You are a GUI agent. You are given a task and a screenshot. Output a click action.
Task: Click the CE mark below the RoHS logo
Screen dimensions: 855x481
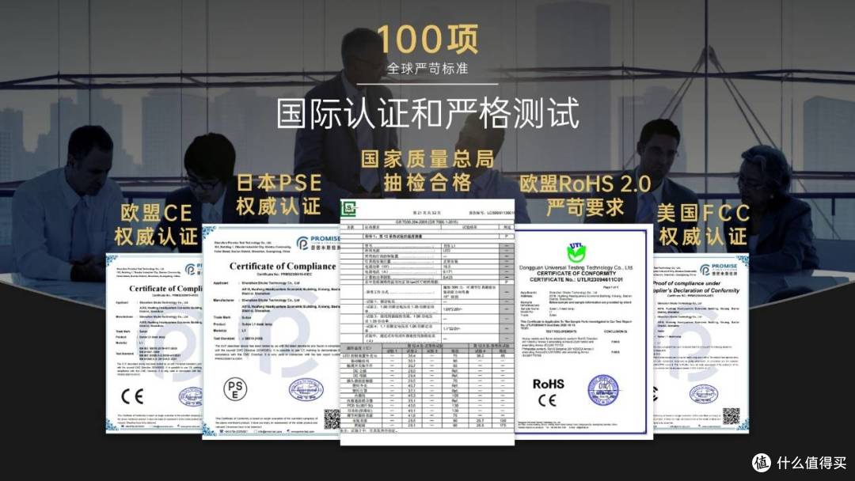[547, 400]
